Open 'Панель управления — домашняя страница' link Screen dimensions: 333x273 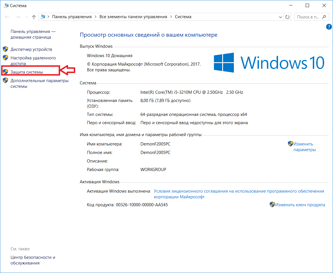(x=33, y=34)
